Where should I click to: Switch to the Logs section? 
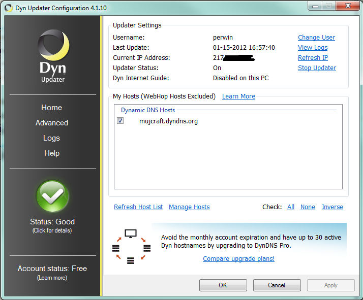click(x=52, y=138)
